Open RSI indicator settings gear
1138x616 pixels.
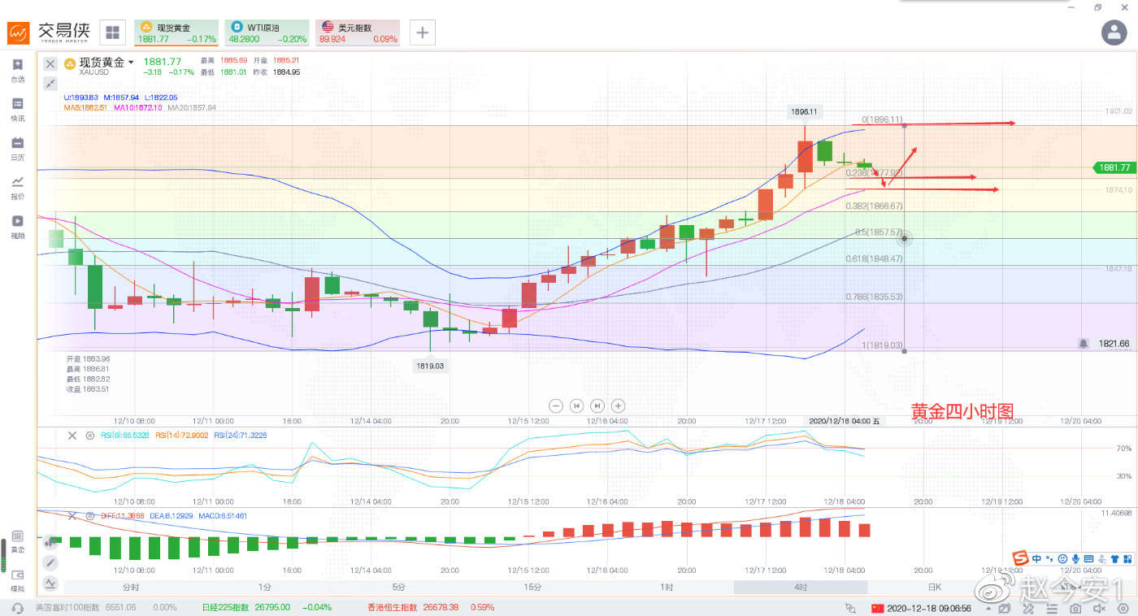coord(90,436)
